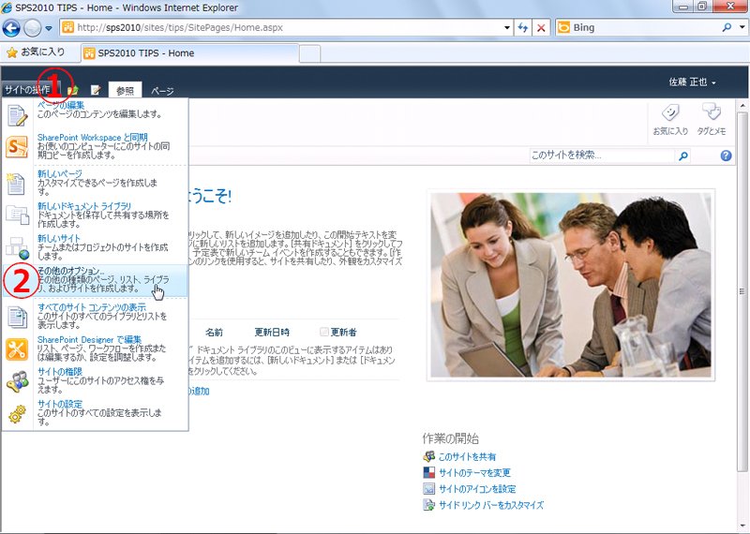
Task: Click the navigate up folder icon
Action: pyautogui.click(x=73, y=90)
